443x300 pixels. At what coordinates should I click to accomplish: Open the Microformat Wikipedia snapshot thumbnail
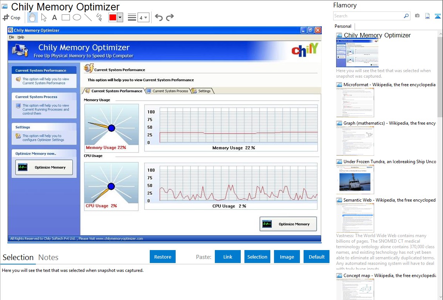tap(355, 102)
